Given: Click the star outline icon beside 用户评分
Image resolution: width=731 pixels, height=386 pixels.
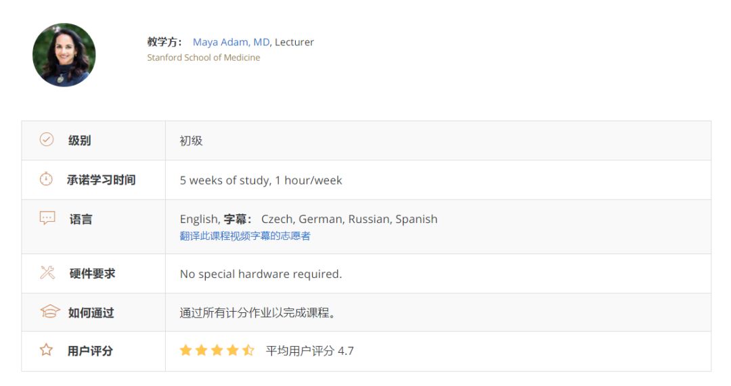Looking at the screenshot, I should (46, 349).
